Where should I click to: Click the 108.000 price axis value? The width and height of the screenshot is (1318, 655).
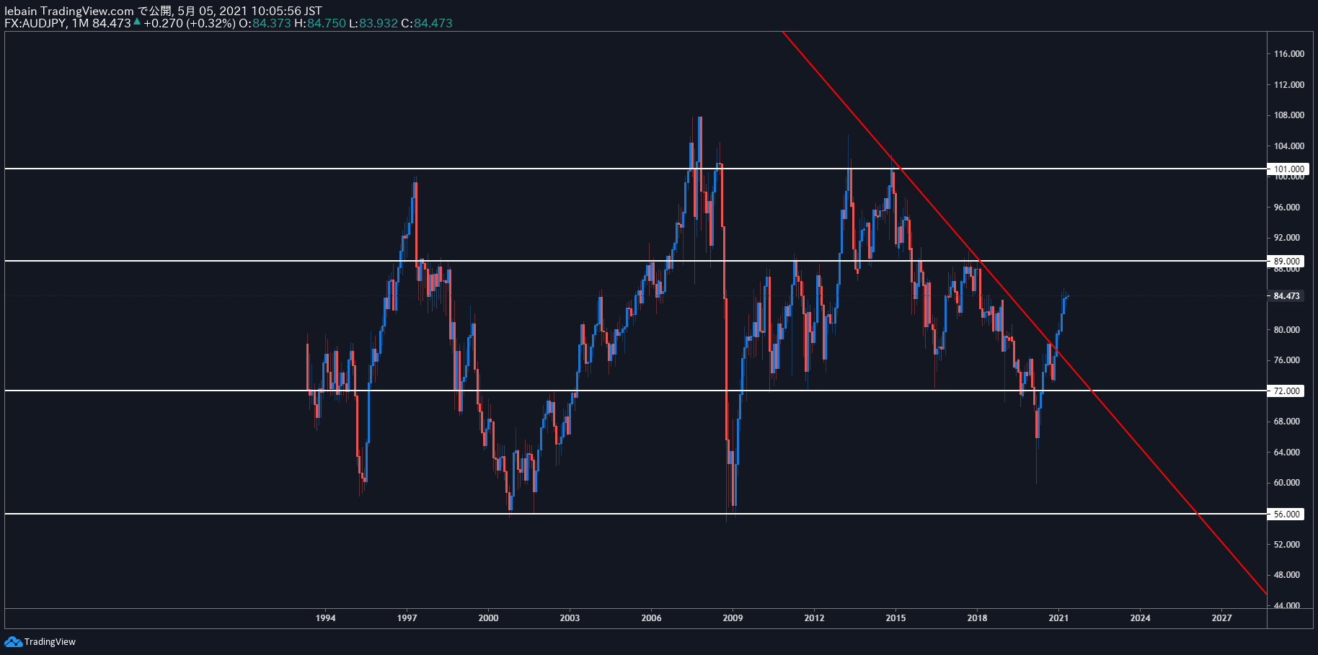[x=1288, y=115]
